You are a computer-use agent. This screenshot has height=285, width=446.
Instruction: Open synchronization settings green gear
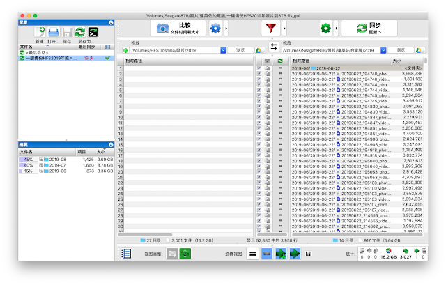[325, 28]
